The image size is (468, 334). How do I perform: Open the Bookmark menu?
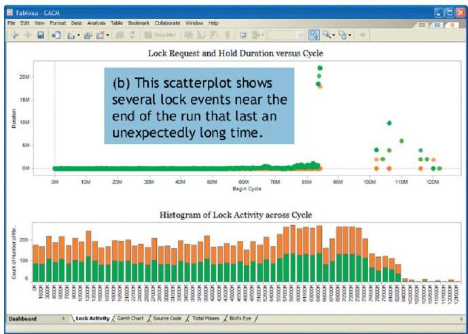click(x=140, y=23)
